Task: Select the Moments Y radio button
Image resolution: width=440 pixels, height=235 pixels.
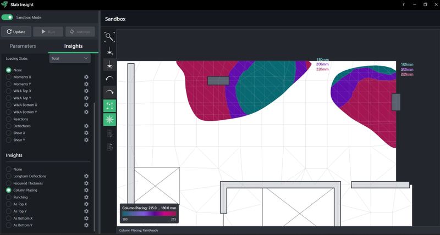Action: [x=9, y=84]
